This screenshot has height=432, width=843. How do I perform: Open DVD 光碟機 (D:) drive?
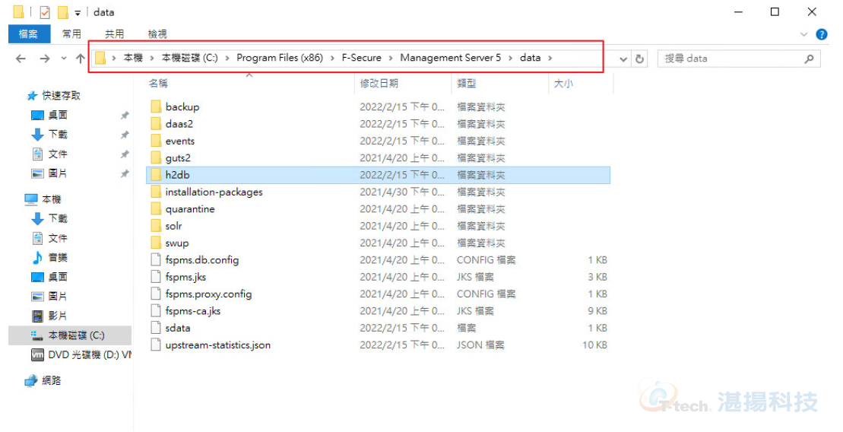(x=89, y=354)
